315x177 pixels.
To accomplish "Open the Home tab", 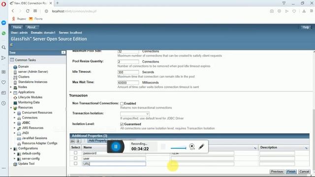I will tap(17, 28).
